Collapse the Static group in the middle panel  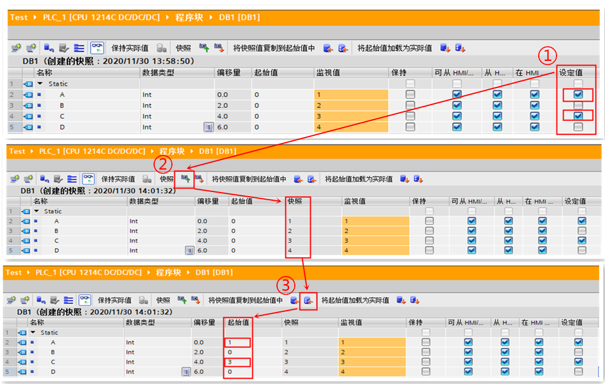point(37,211)
